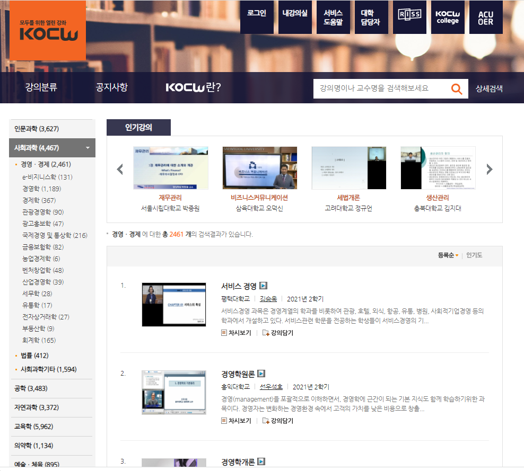Screen dimensions: 524x471
Task: Expand 법률 (412) subcategory
Action: (x=34, y=356)
